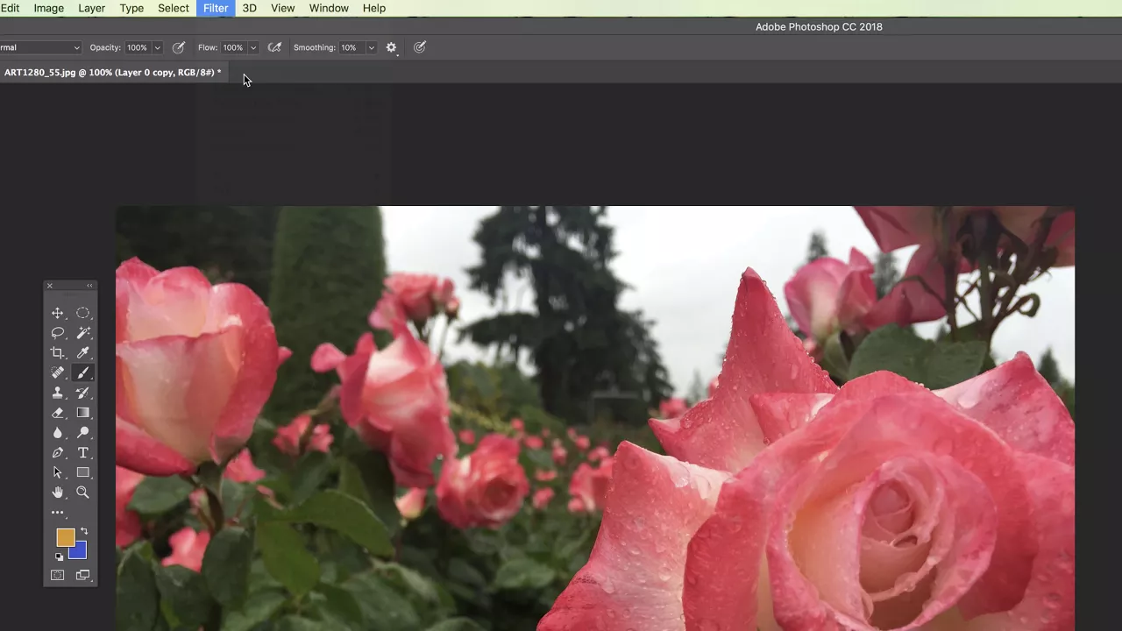The height and width of the screenshot is (631, 1122).
Task: Open the Edit Toolbar three-dots button
Action: (58, 513)
